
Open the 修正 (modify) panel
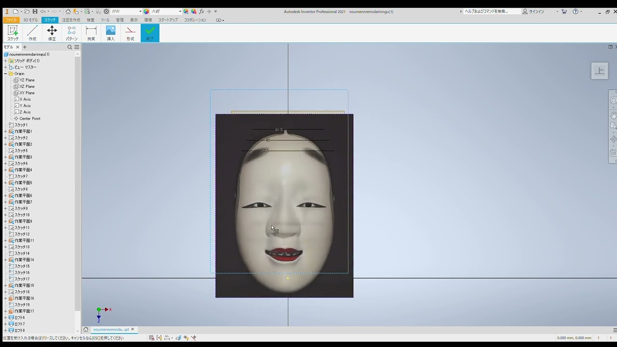(x=52, y=33)
